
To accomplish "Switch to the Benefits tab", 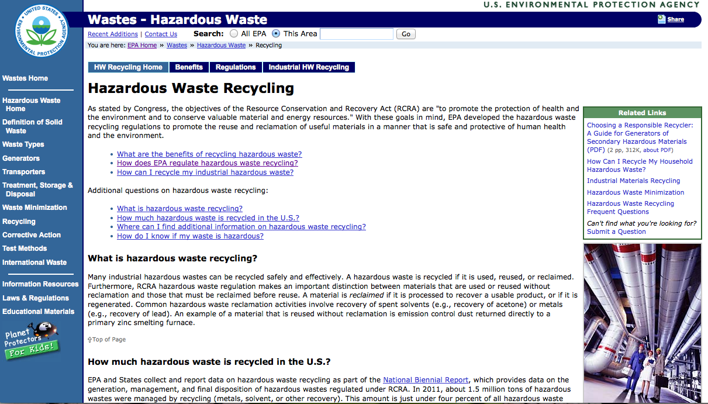I will (189, 67).
